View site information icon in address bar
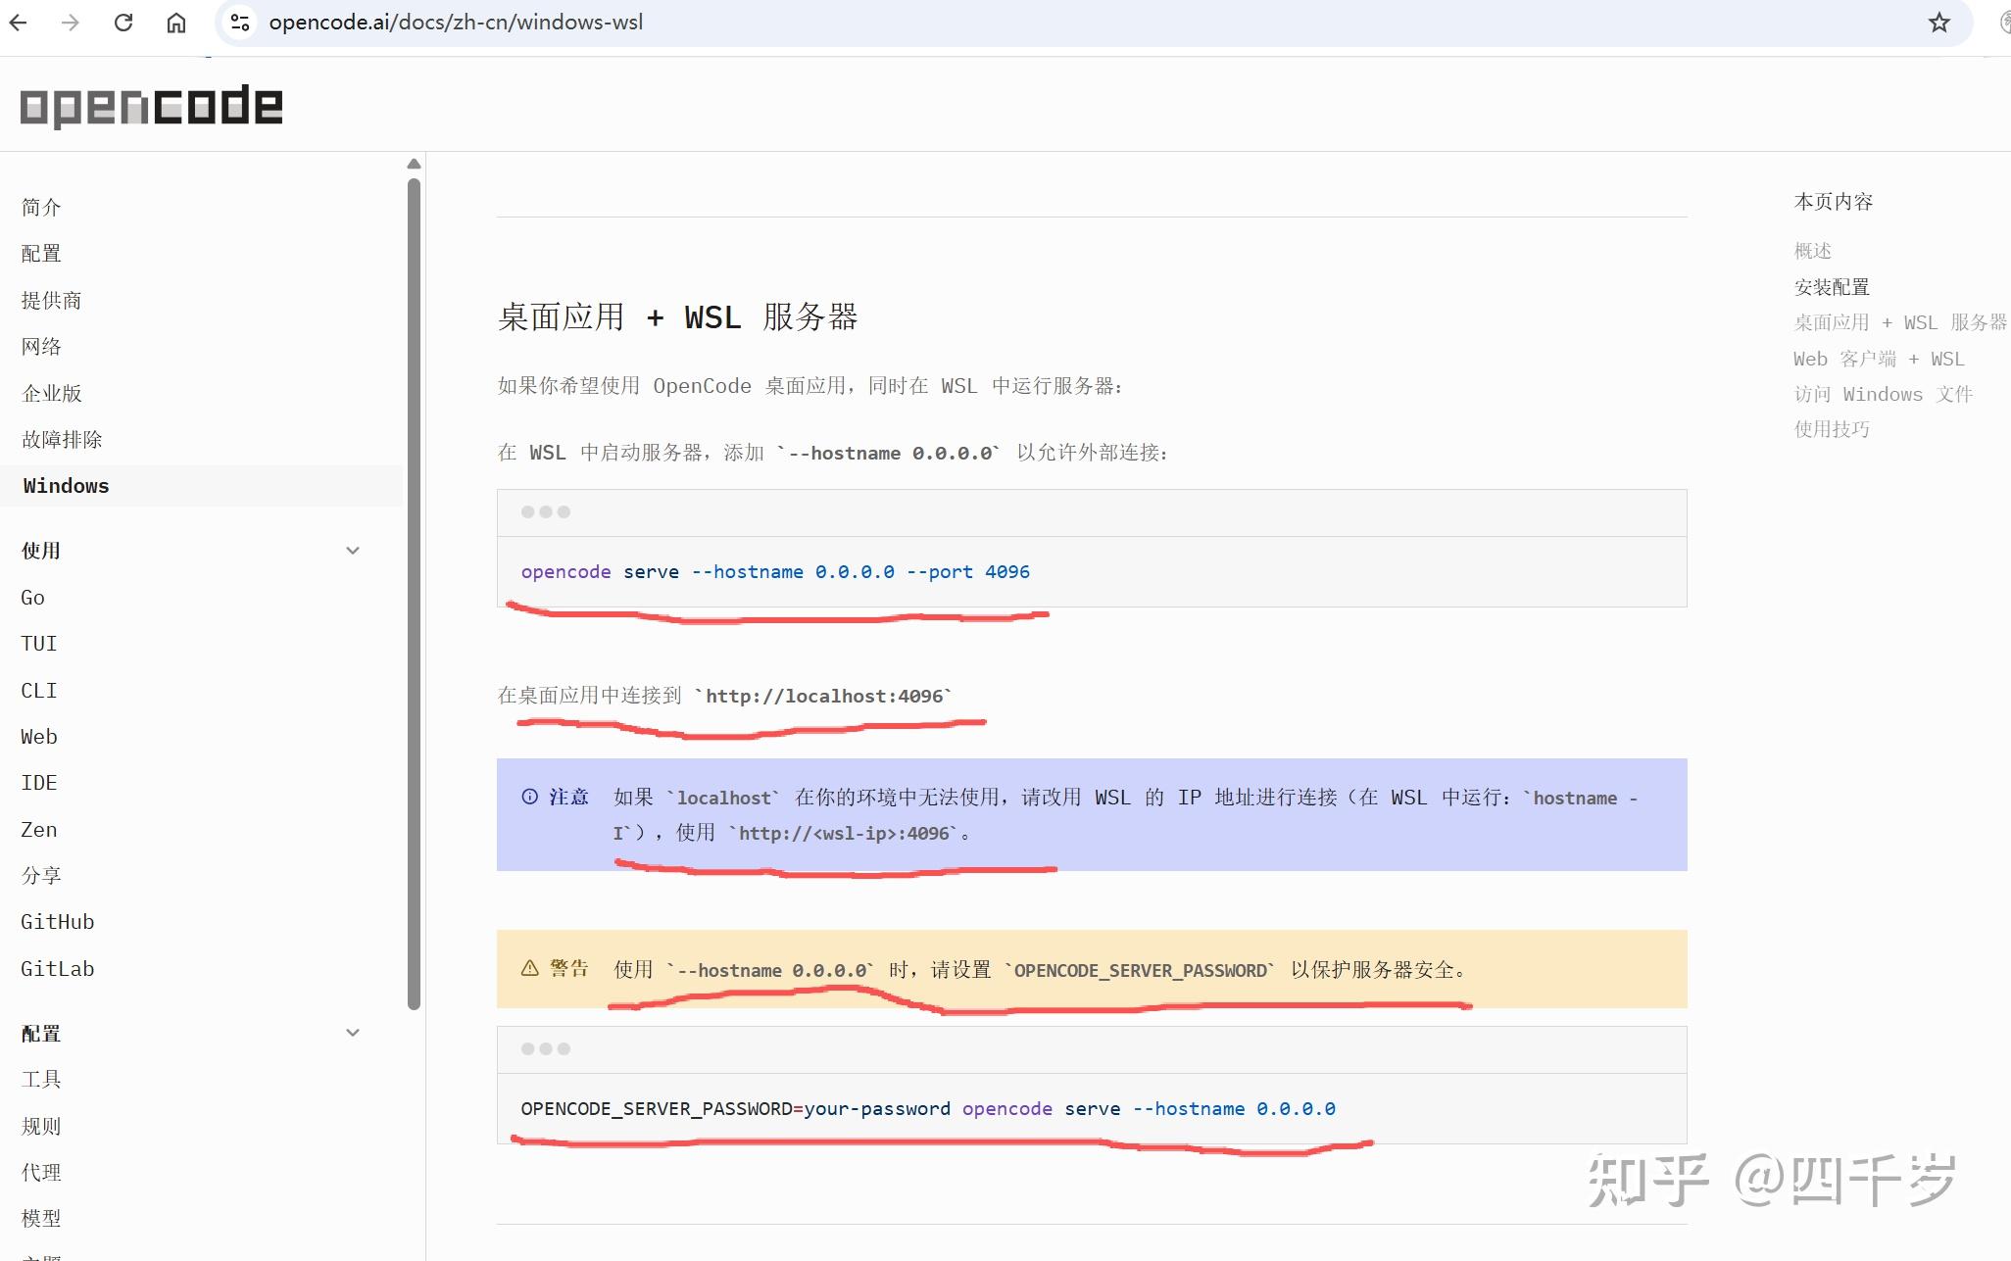Image resolution: width=2011 pixels, height=1261 pixels. [240, 23]
